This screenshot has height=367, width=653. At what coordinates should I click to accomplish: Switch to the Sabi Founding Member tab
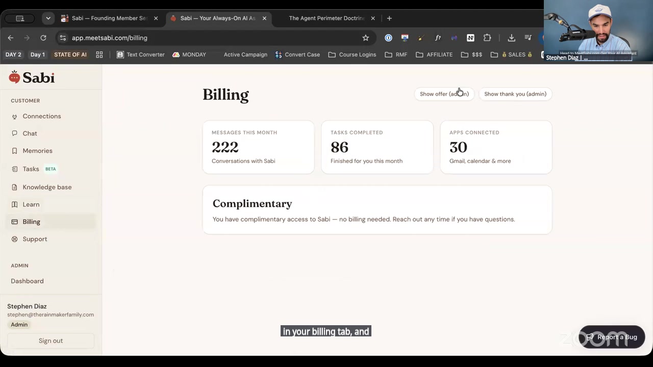pos(109,18)
